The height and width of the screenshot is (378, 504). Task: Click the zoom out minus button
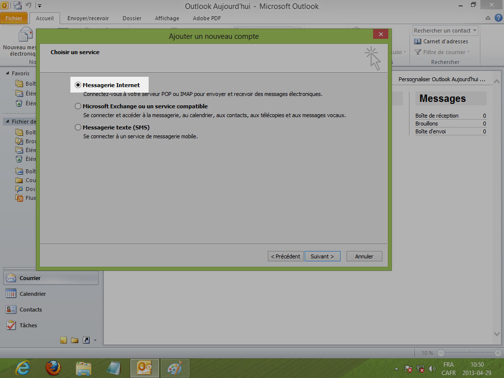441,353
